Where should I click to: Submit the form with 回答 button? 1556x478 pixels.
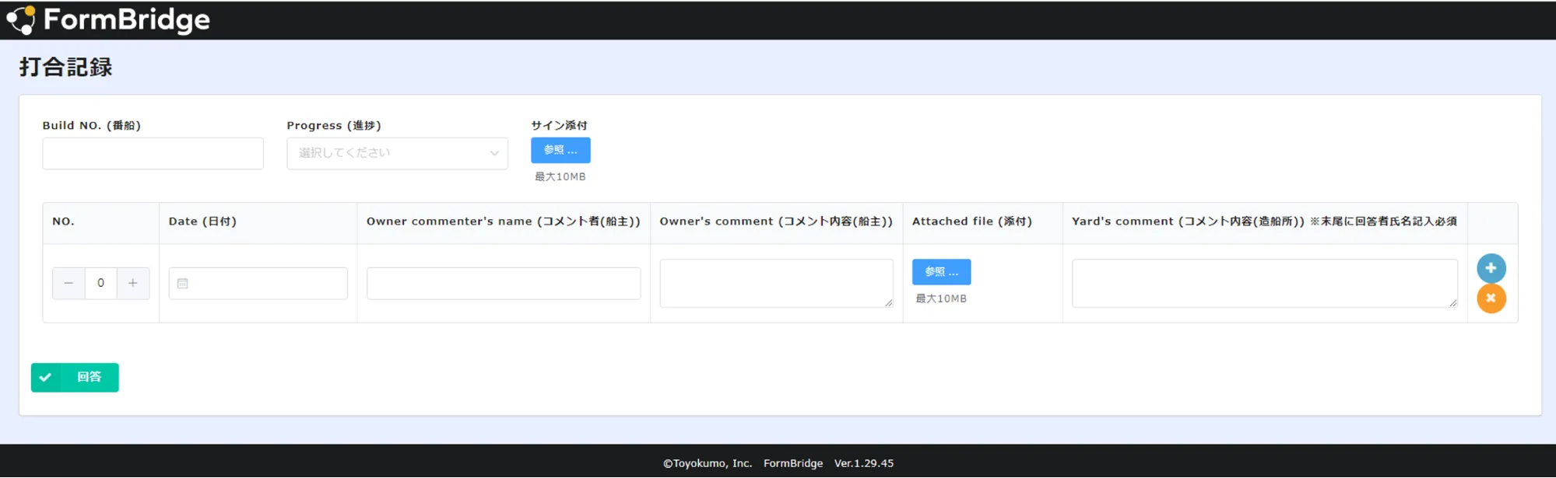click(x=75, y=377)
